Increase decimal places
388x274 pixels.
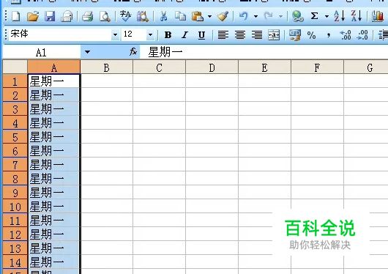click(x=346, y=35)
